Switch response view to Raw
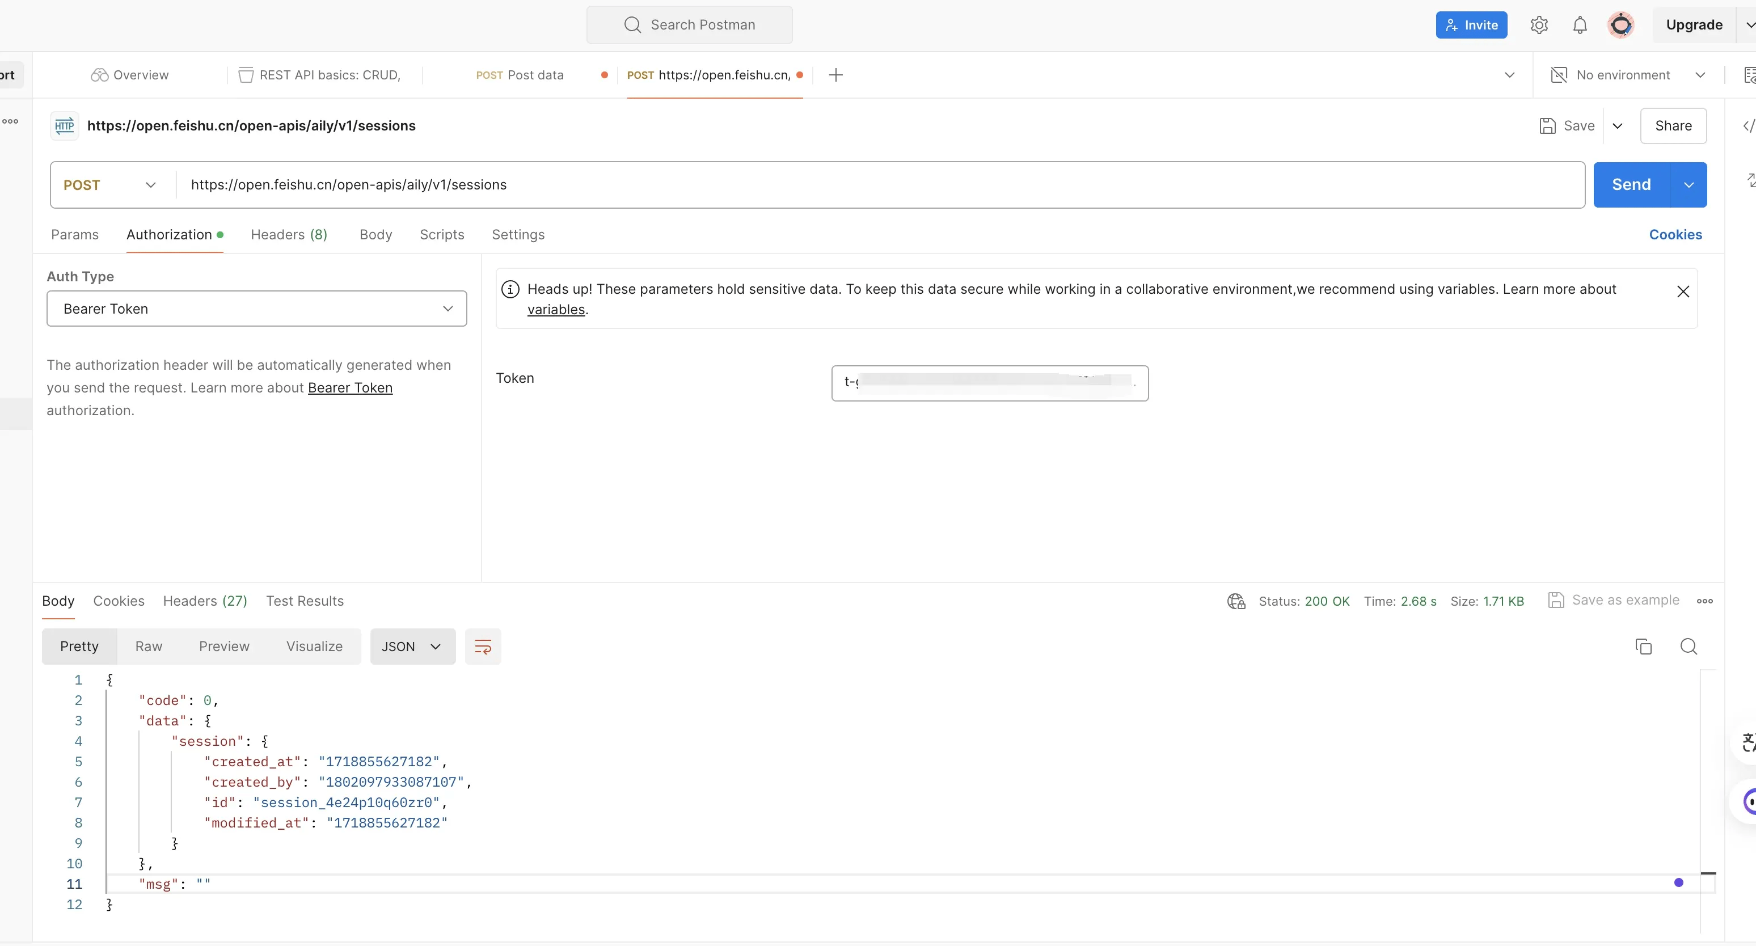 point(149,646)
